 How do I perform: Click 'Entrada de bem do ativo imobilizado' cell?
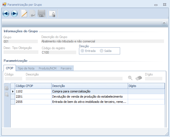[x=90, y=102]
